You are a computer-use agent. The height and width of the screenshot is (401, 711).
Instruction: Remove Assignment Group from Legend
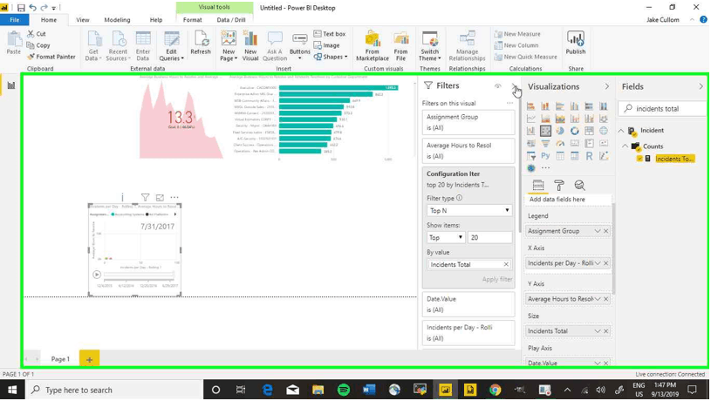[605, 231]
